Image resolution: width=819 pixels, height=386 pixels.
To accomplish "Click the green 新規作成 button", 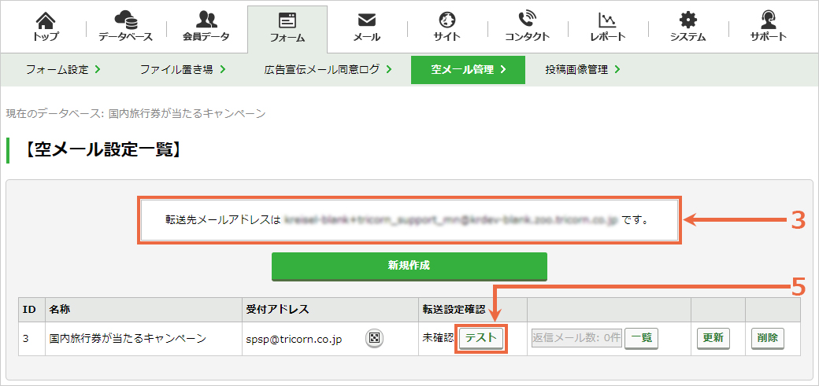I will [x=409, y=266].
